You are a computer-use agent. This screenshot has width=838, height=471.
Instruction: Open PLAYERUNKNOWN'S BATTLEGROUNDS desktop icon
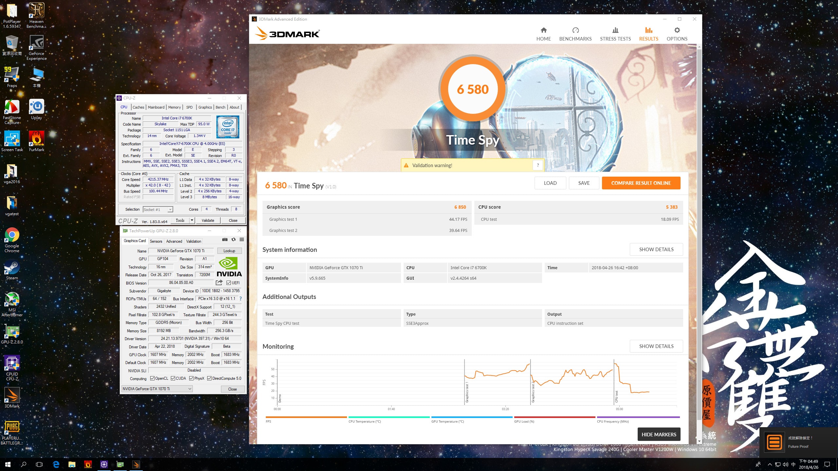(x=12, y=432)
